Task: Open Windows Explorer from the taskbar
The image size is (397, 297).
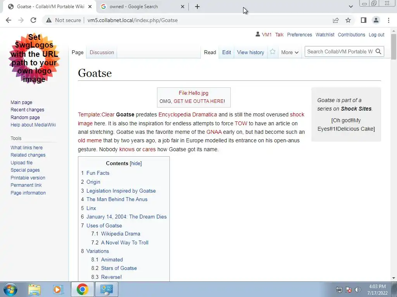Action: coord(35,289)
